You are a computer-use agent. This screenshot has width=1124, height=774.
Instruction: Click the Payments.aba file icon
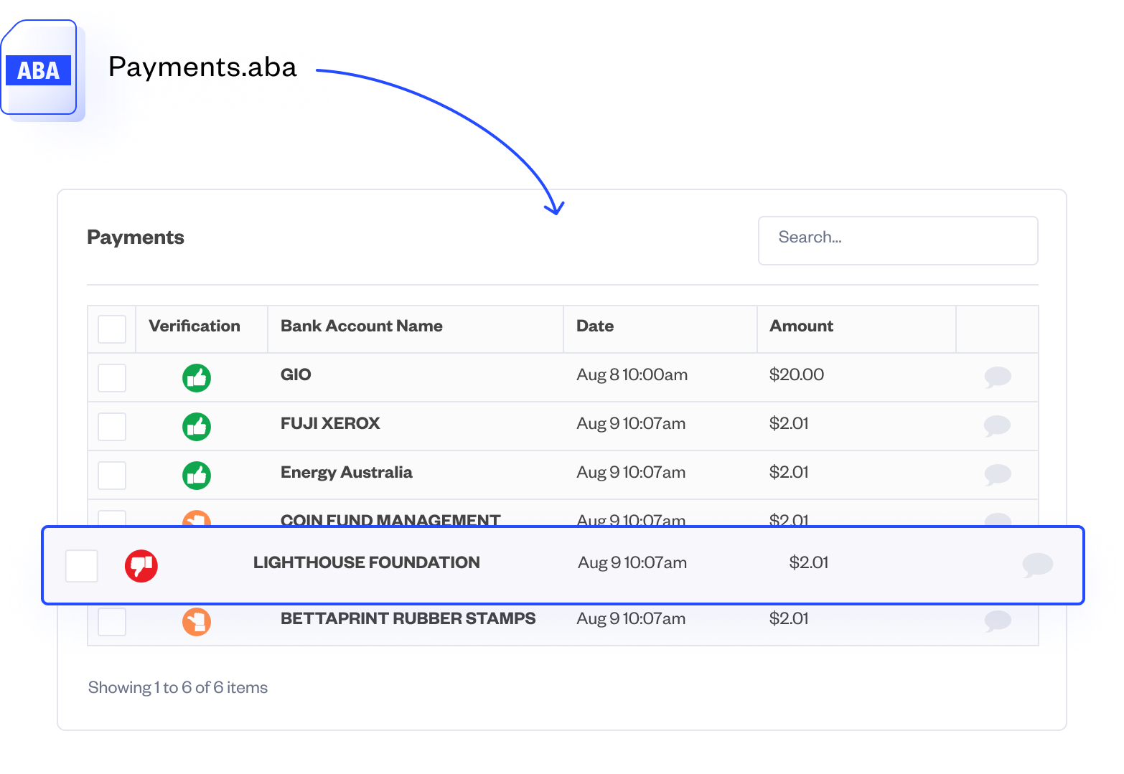click(x=41, y=70)
